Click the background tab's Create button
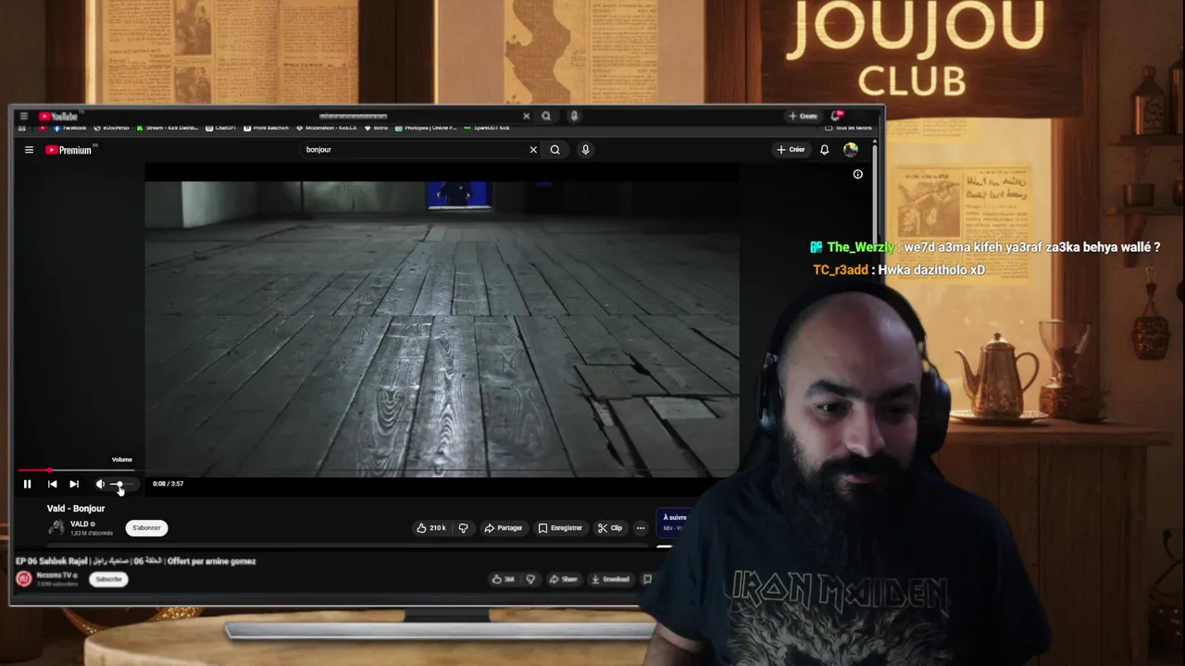 [803, 117]
